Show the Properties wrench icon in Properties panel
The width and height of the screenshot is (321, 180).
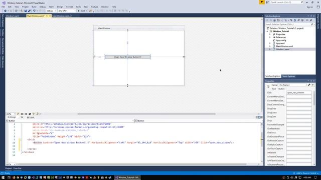[309, 84]
